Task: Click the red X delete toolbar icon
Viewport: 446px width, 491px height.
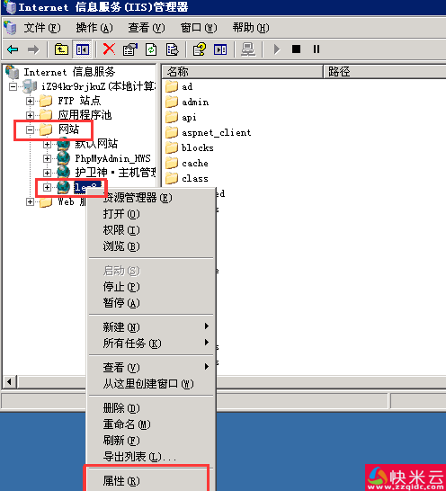Action: click(x=109, y=49)
